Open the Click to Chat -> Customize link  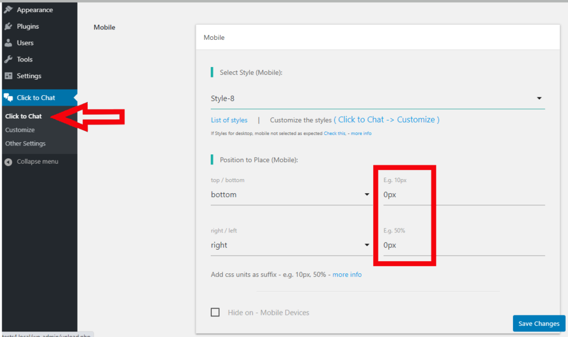point(387,120)
